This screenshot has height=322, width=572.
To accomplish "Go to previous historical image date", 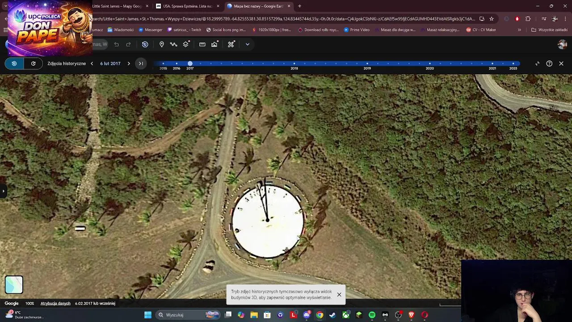I will (x=92, y=64).
